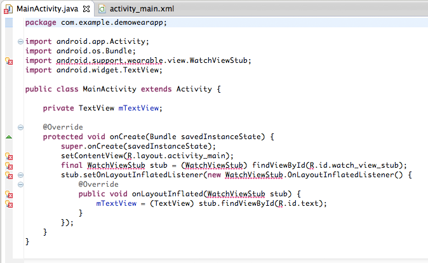The height and width of the screenshot is (263, 428).
Task: Click error marker on mTextView assignment line
Action: pos(9,204)
